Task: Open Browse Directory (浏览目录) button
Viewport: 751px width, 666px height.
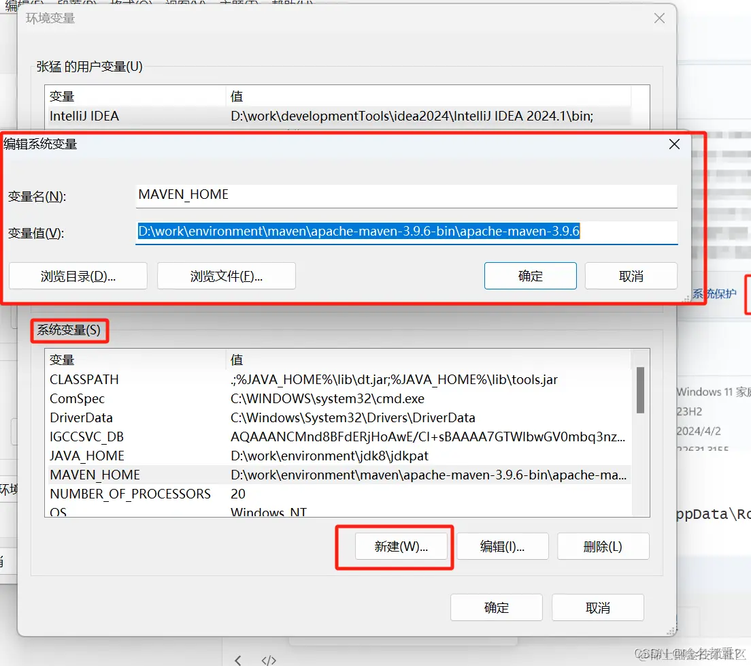Action: coord(78,276)
